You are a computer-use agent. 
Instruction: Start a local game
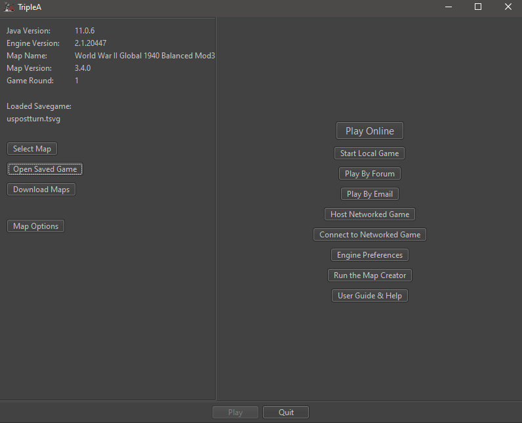coord(369,153)
